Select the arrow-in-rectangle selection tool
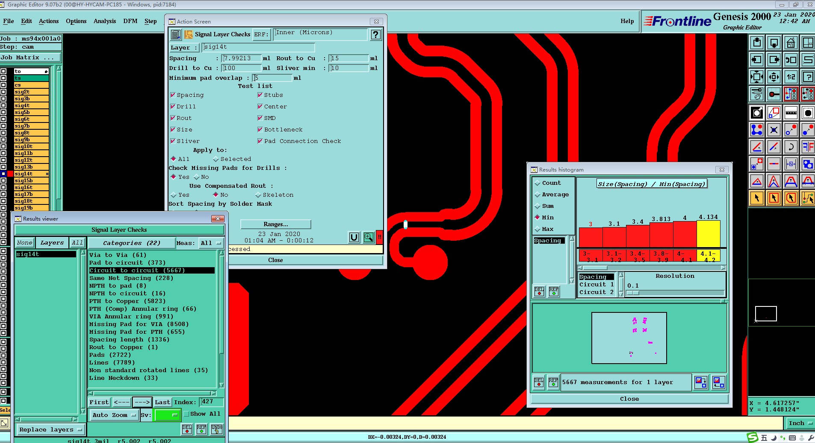The image size is (815, 443). (774, 198)
